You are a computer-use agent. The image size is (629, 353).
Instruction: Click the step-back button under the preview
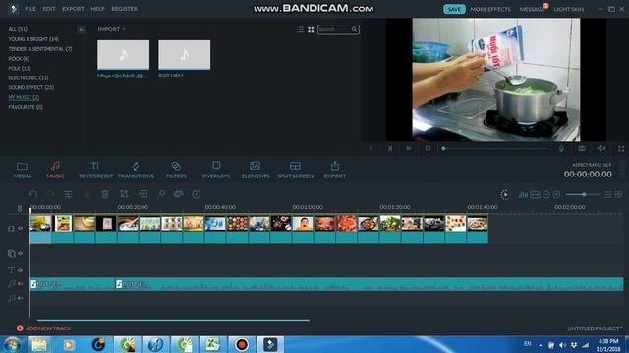(372, 148)
